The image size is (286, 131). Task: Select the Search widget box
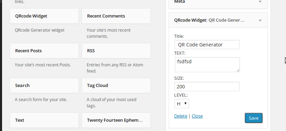coord(44,86)
